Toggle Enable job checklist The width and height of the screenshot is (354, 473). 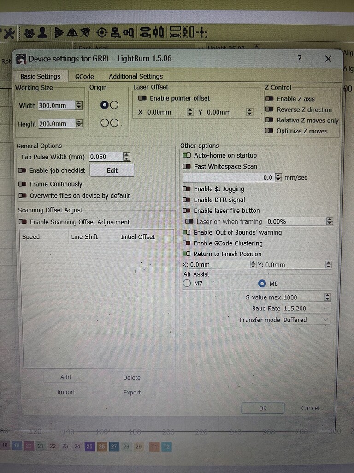click(x=22, y=170)
